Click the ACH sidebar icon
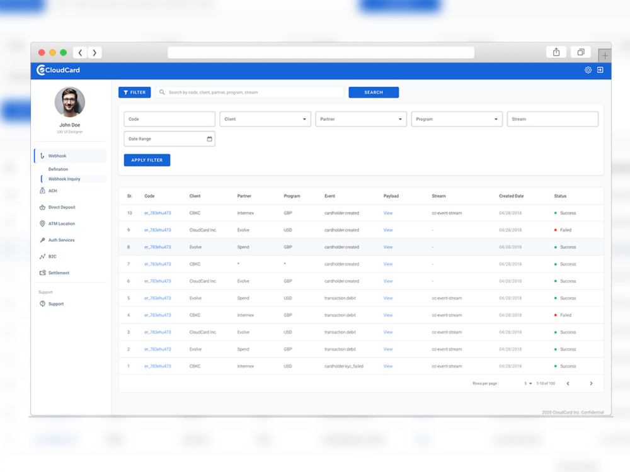The height and width of the screenshot is (472, 630). [x=42, y=191]
